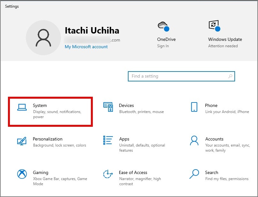Click the Find a setting search box

coord(179,76)
